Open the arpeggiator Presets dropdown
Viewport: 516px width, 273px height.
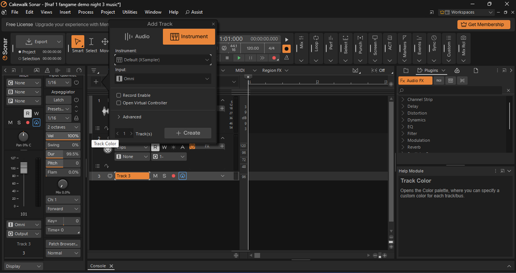[x=58, y=109]
